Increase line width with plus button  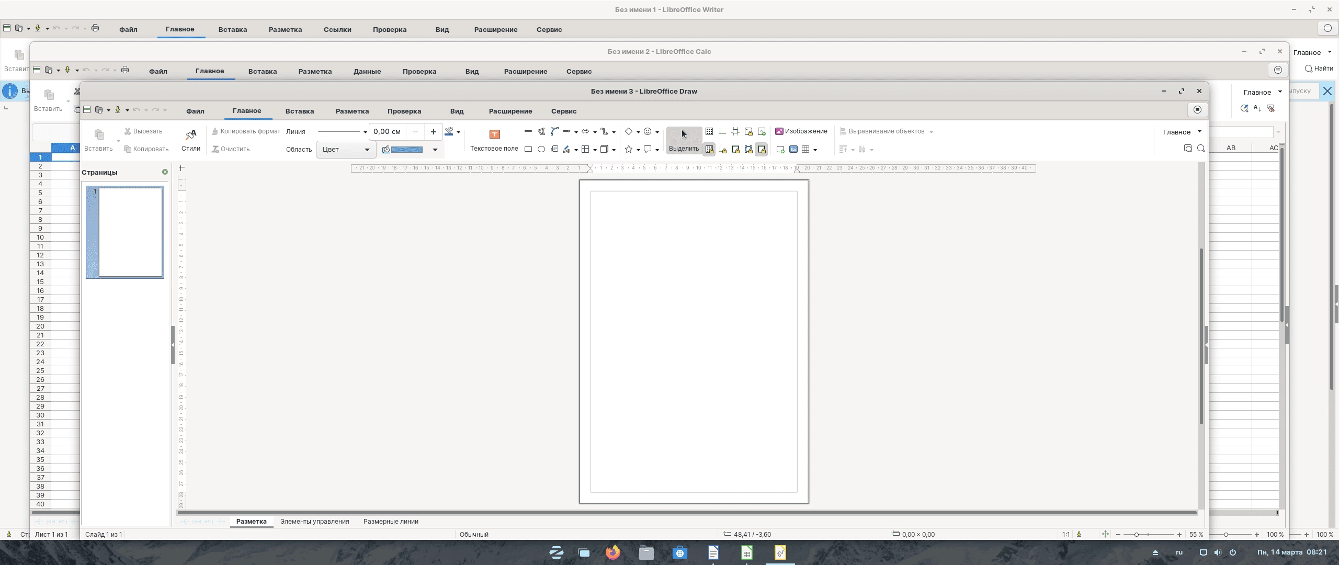point(433,132)
